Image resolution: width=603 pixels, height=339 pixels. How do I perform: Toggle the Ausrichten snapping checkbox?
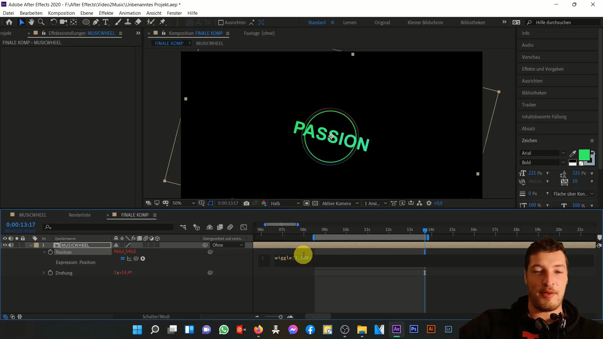pos(221,23)
